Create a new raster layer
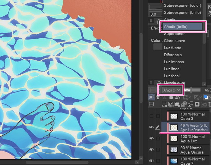The width and height of the screenshot is (211, 165). click(x=164, y=104)
